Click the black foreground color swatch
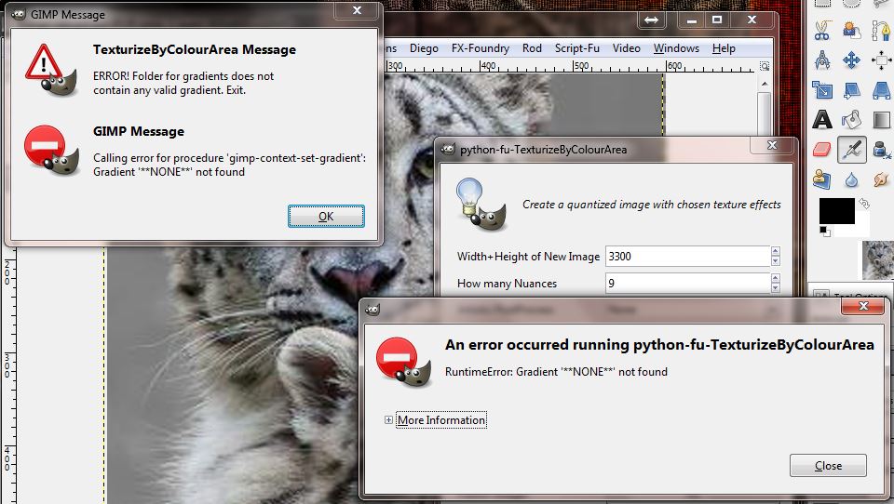The image size is (894, 504). (836, 211)
